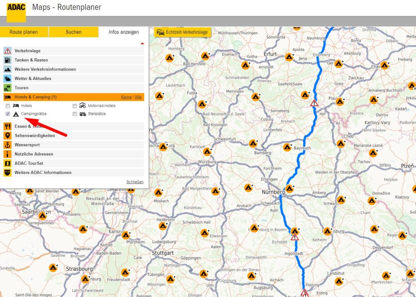Click the camping marker near Ellwangen
Image resolution: width=416 pixels, height=297 pixels.
coord(205,233)
